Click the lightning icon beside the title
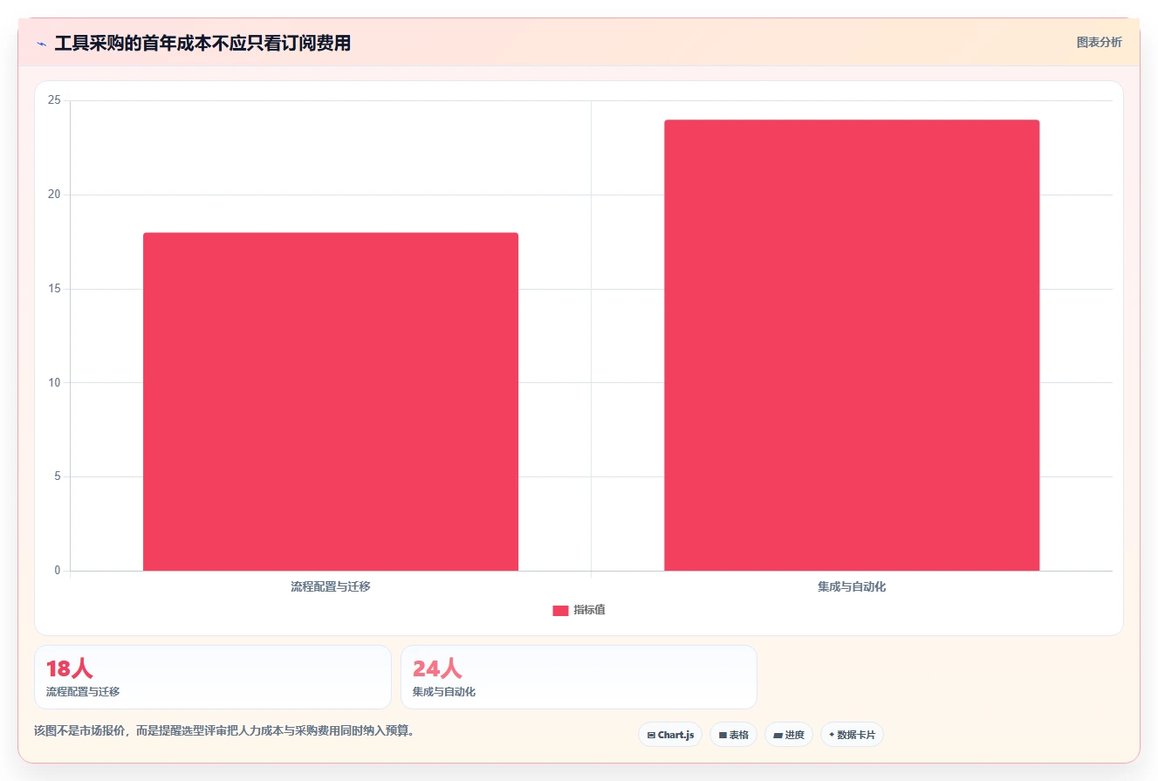Viewport: 1158px width, 781px height. point(41,44)
